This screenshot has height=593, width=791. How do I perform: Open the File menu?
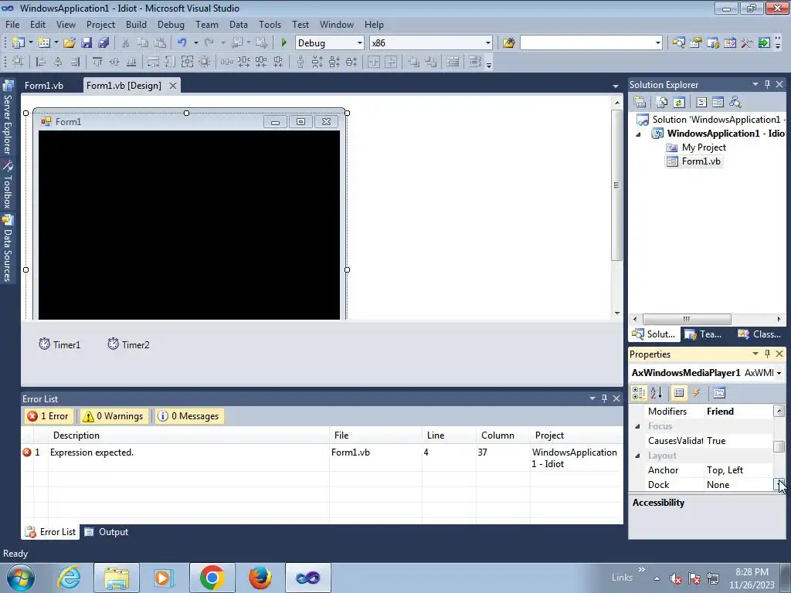[12, 24]
